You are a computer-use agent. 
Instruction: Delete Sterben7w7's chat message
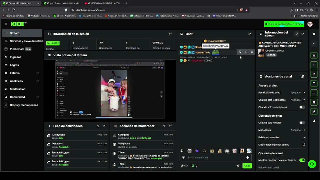coord(252,52)
